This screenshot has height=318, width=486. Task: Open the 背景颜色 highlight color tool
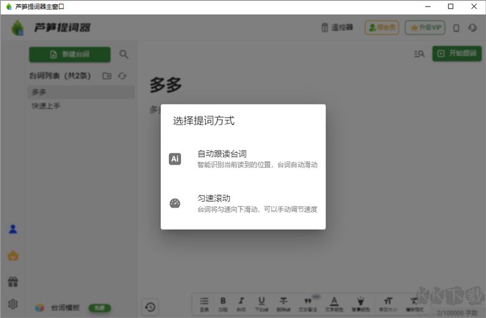coord(360,304)
